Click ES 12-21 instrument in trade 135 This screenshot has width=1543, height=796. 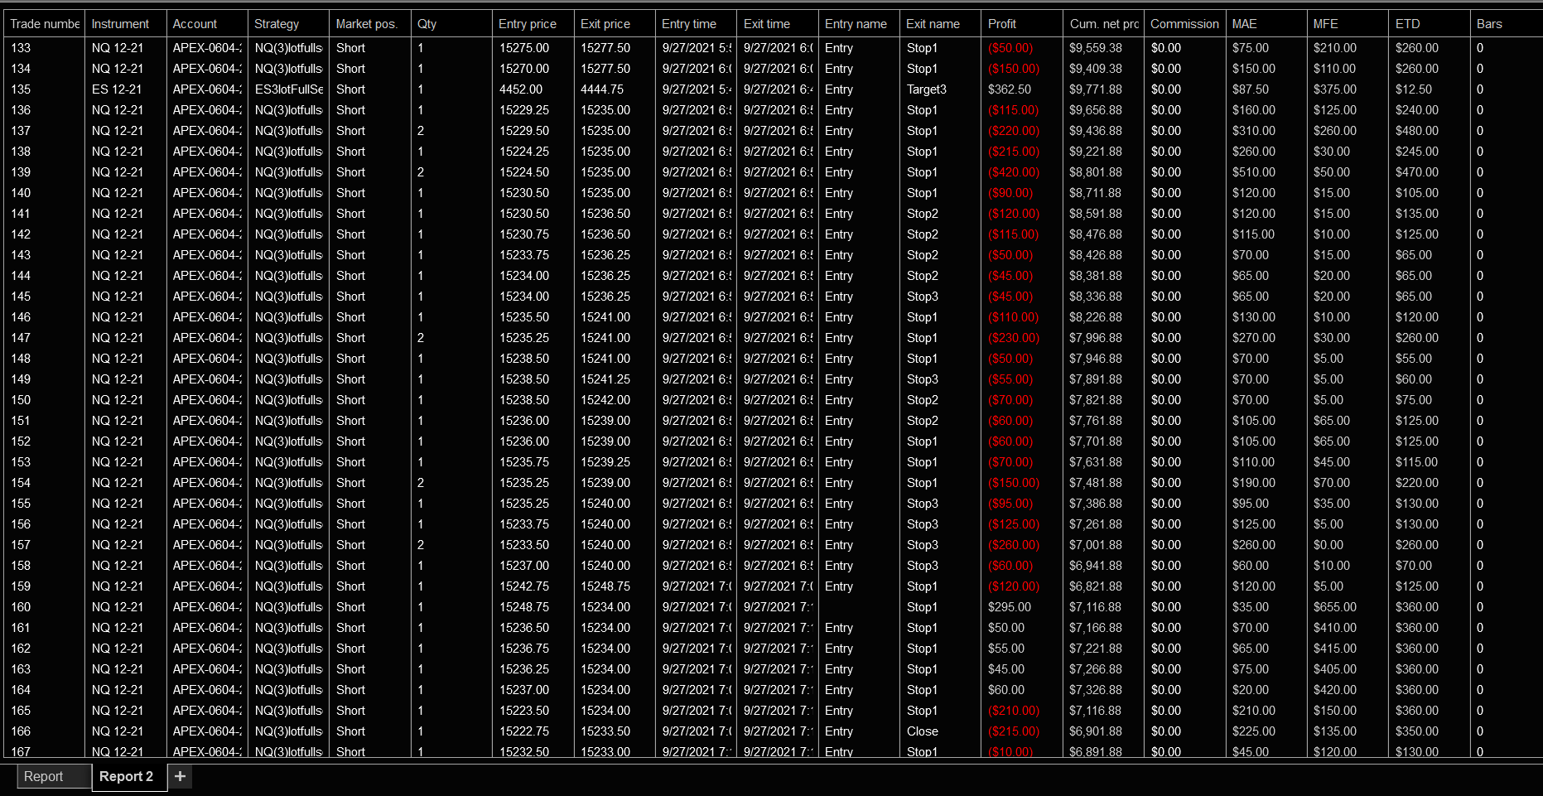coord(117,89)
